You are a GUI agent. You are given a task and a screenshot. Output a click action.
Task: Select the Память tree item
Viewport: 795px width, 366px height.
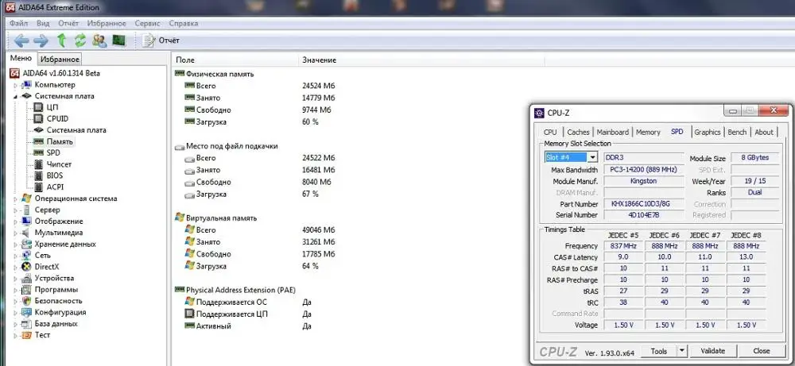pyautogui.click(x=60, y=142)
